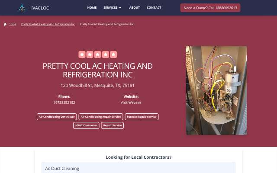
Task: Open the SERVICES menu item
Action: 110,8
